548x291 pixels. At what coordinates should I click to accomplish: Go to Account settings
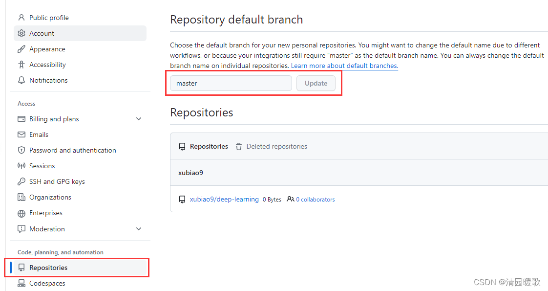pos(80,33)
